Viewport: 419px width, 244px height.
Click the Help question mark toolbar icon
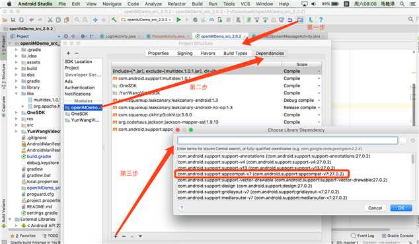(321, 20)
